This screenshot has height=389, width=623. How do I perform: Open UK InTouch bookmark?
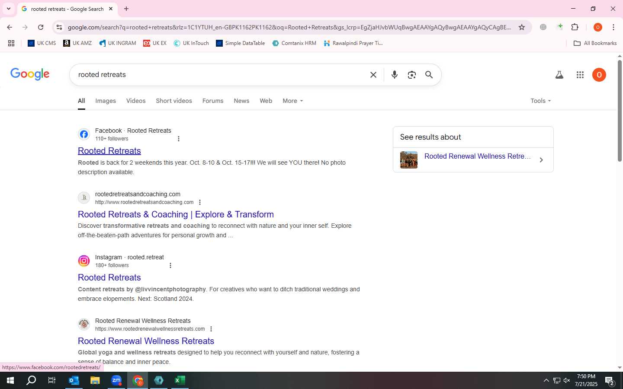click(x=191, y=43)
